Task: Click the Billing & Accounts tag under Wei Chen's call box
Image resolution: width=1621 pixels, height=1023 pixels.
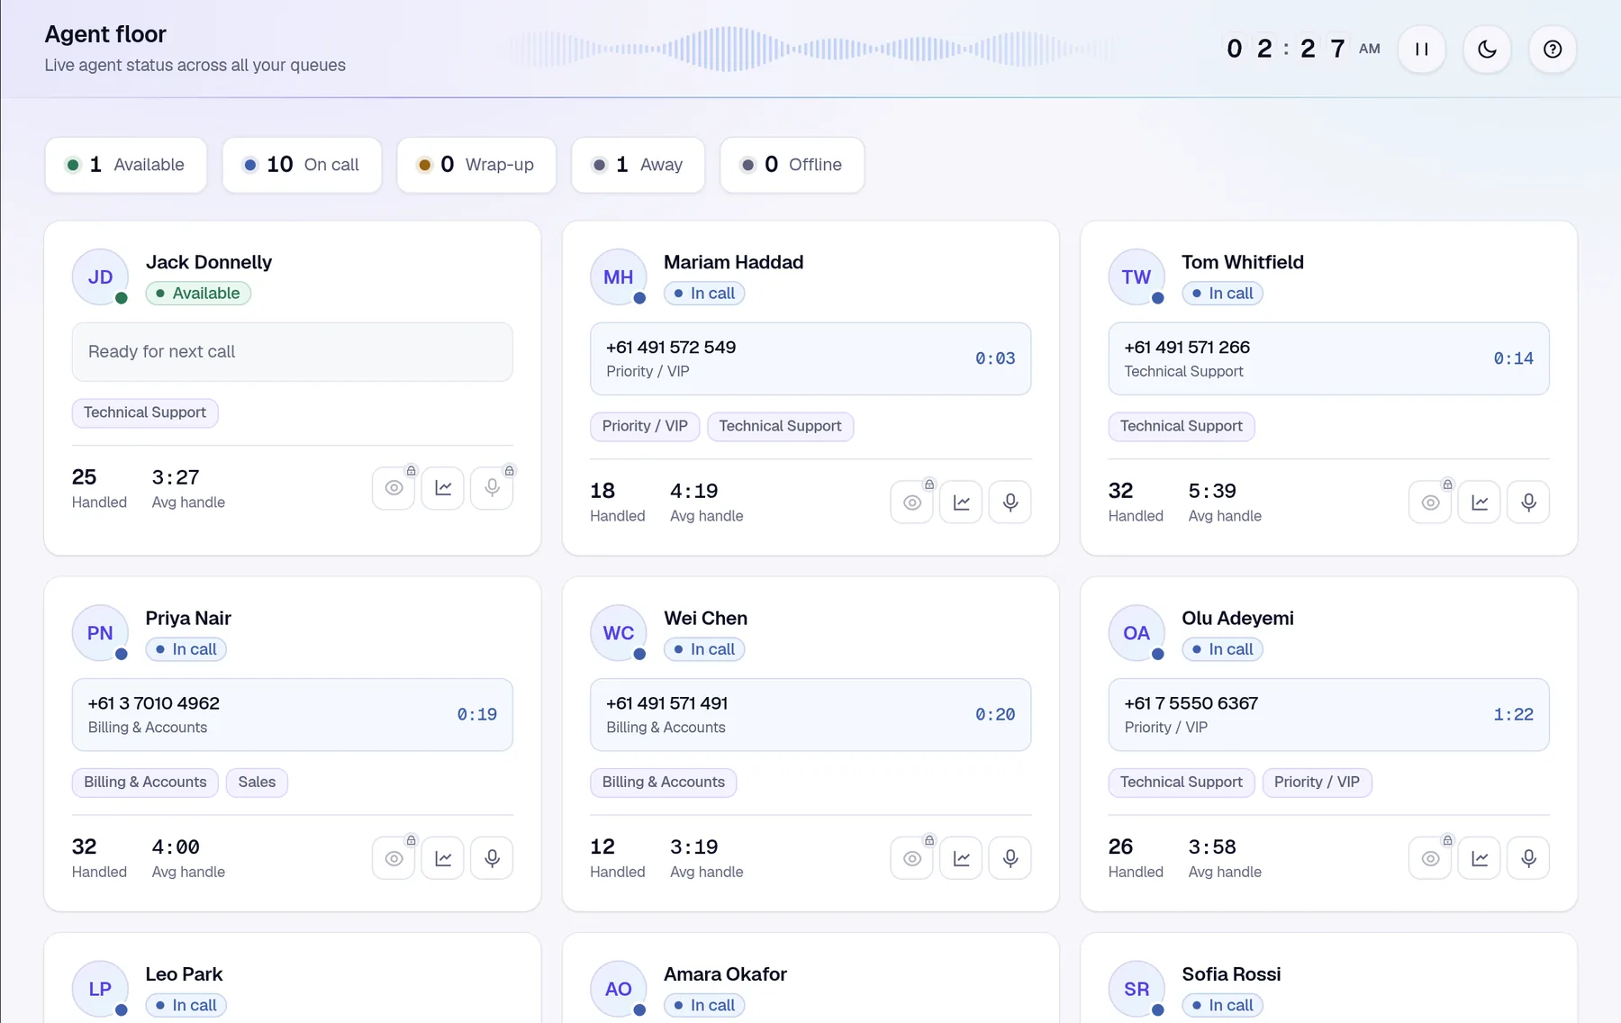Action: click(x=664, y=782)
